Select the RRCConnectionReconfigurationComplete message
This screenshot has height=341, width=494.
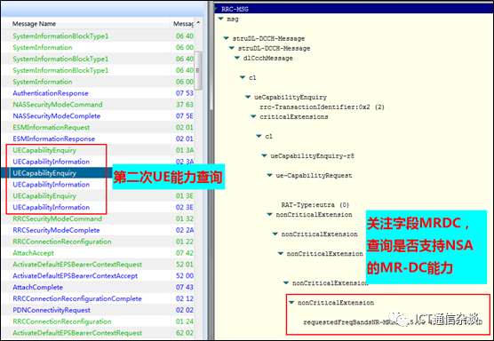(x=77, y=298)
